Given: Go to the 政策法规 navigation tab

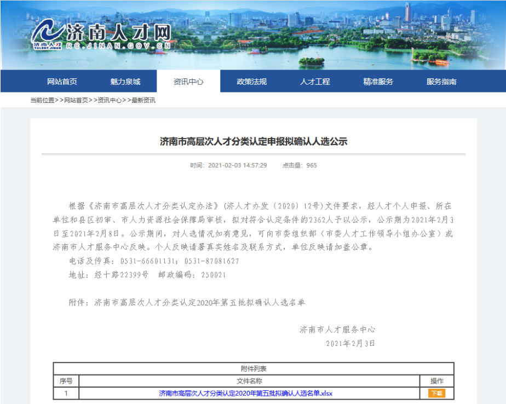Looking at the screenshot, I should (252, 82).
